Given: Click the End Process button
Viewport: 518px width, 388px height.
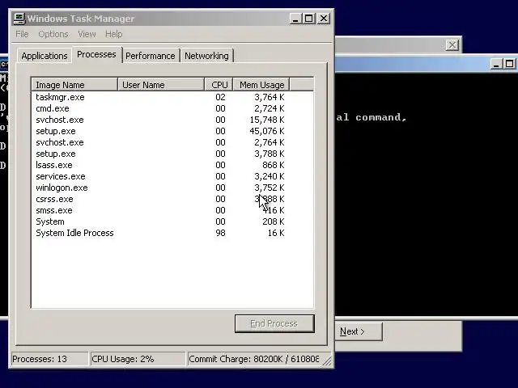Looking at the screenshot, I should coord(274,323).
